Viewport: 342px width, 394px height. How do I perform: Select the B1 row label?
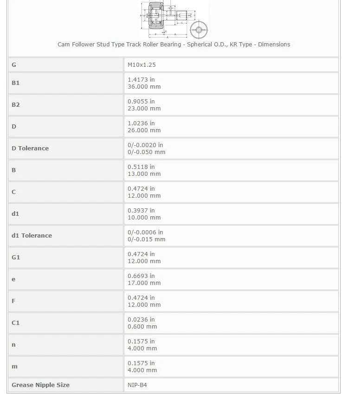16,83
